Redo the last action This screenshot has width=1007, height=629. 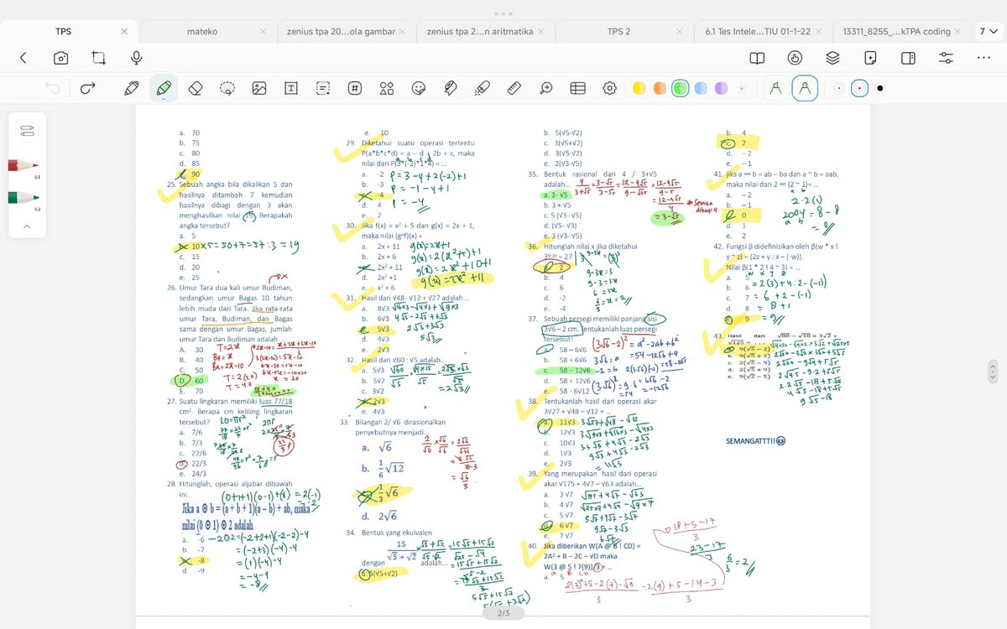tap(87, 88)
